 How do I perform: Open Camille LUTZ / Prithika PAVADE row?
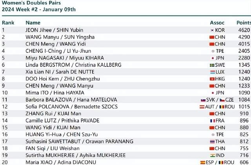pyautogui.click(x=126, y=121)
